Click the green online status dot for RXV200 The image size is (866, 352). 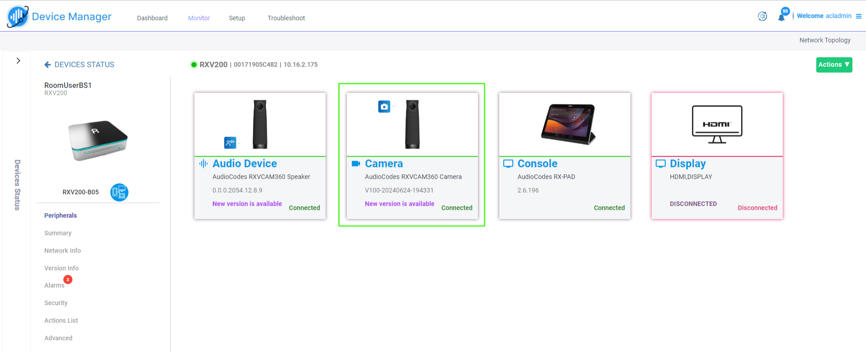[x=194, y=65]
